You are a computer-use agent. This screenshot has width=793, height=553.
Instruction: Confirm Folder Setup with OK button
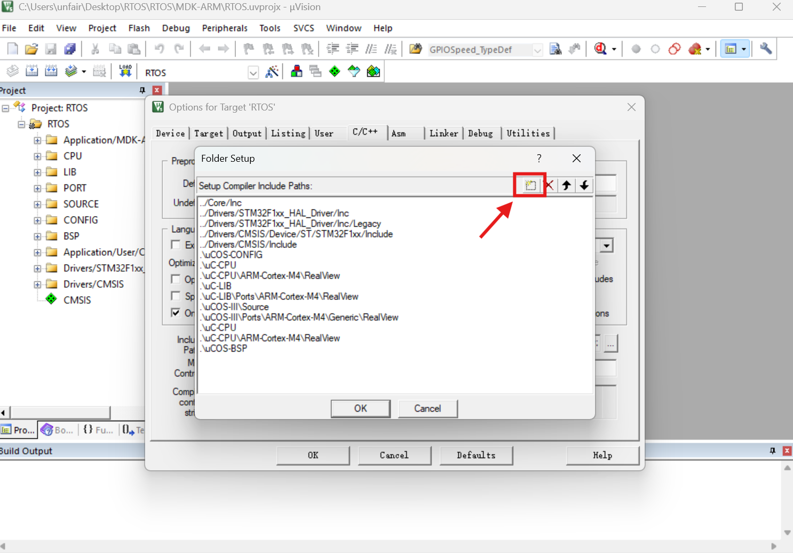(x=361, y=408)
